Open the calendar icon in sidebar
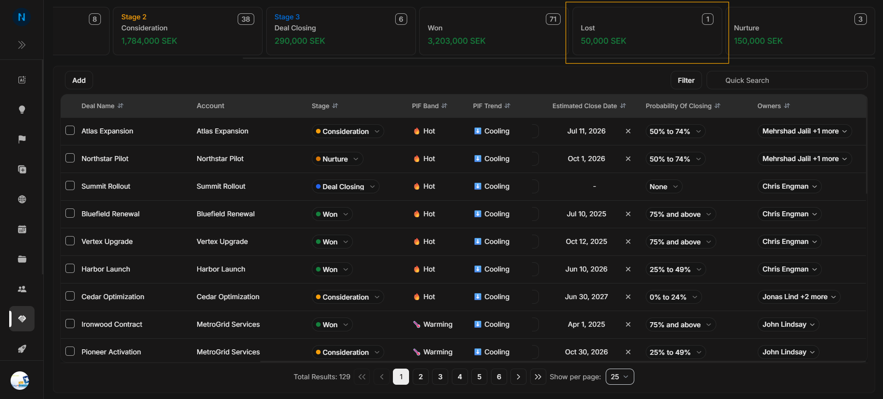This screenshot has width=883, height=399. coord(22,229)
